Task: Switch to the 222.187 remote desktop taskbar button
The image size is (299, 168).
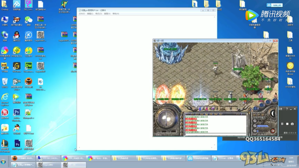Action: coord(48,158)
